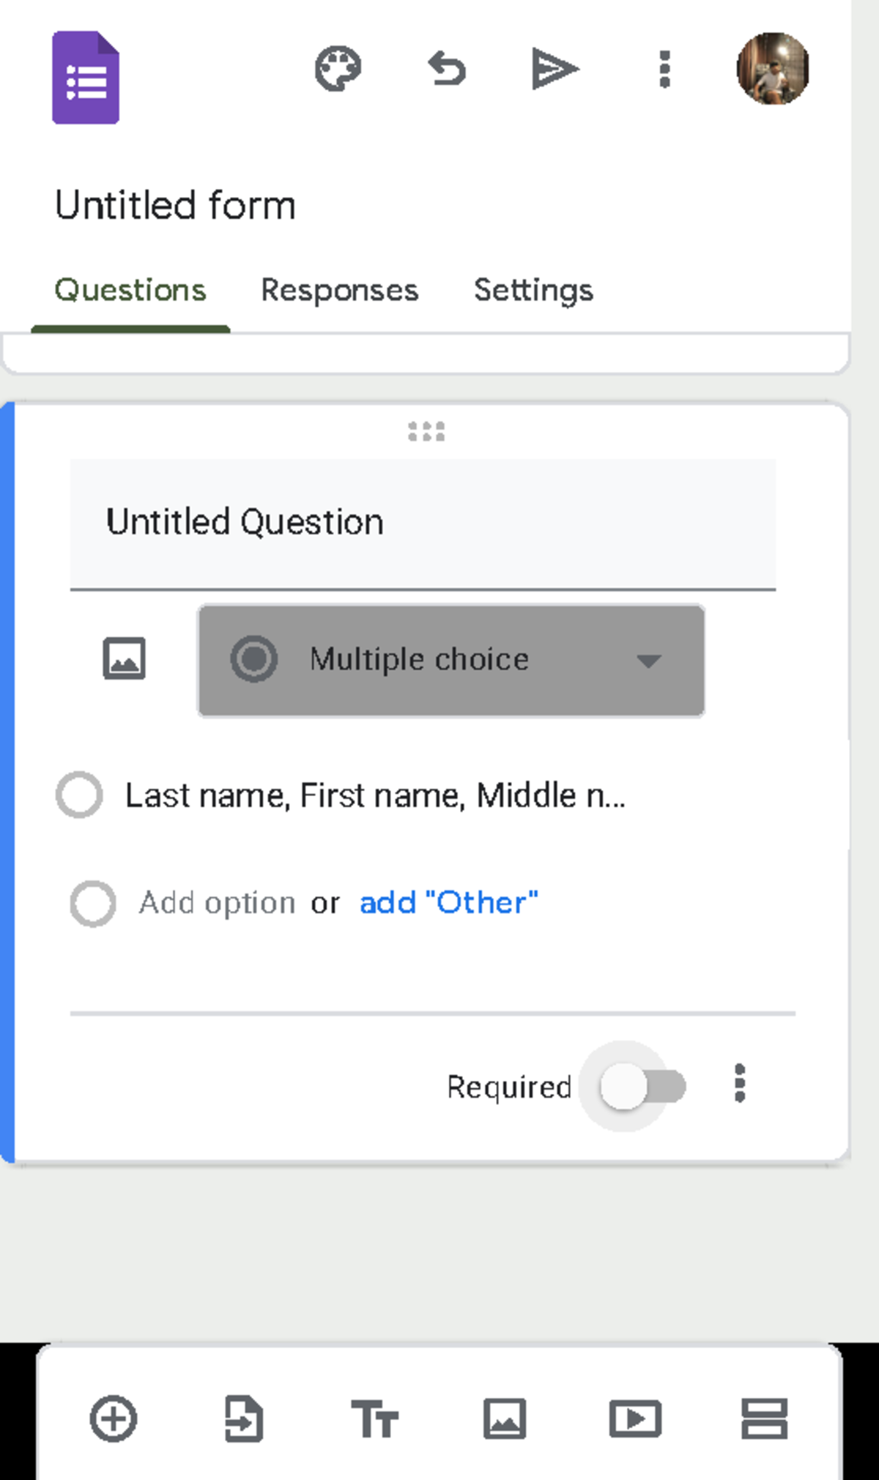Add a new question
Viewport: 879px width, 1480px height.
coord(111,1419)
